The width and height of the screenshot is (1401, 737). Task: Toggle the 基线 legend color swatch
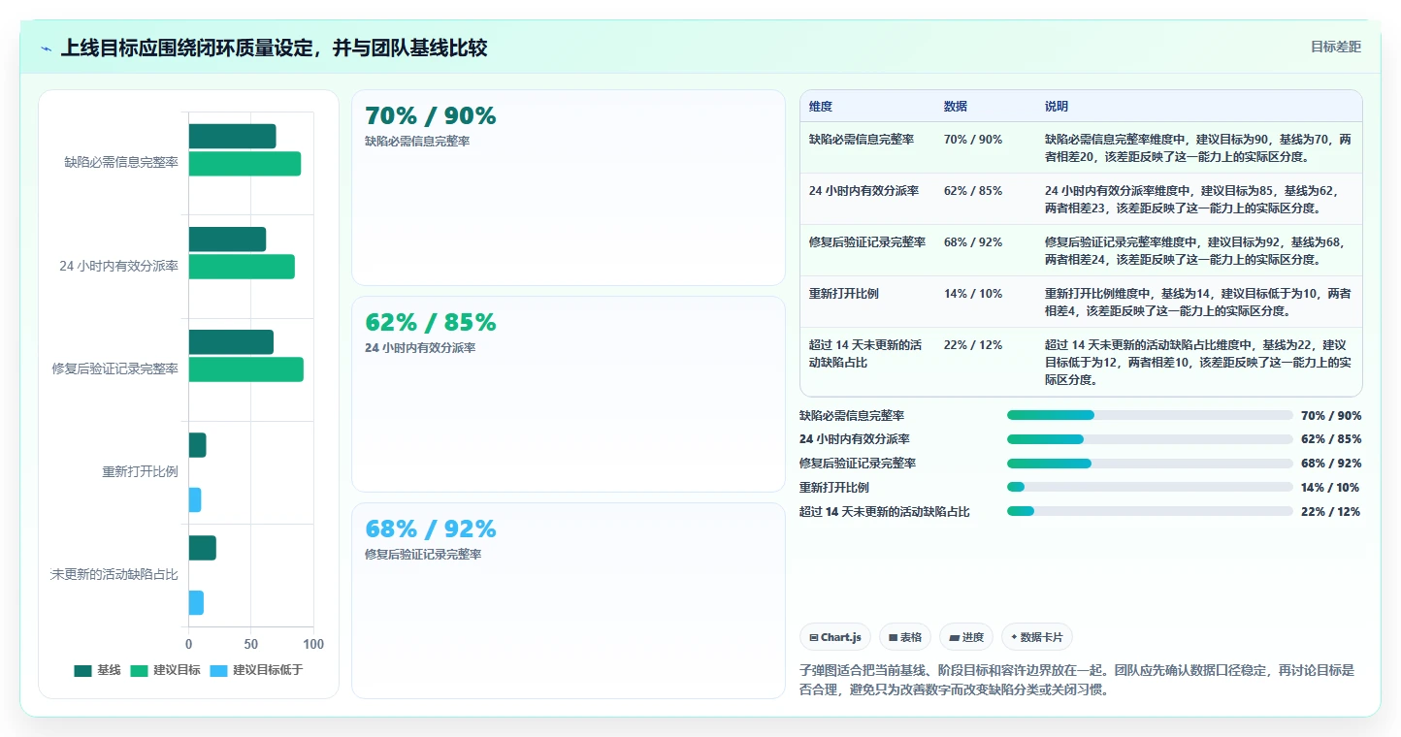(83, 670)
